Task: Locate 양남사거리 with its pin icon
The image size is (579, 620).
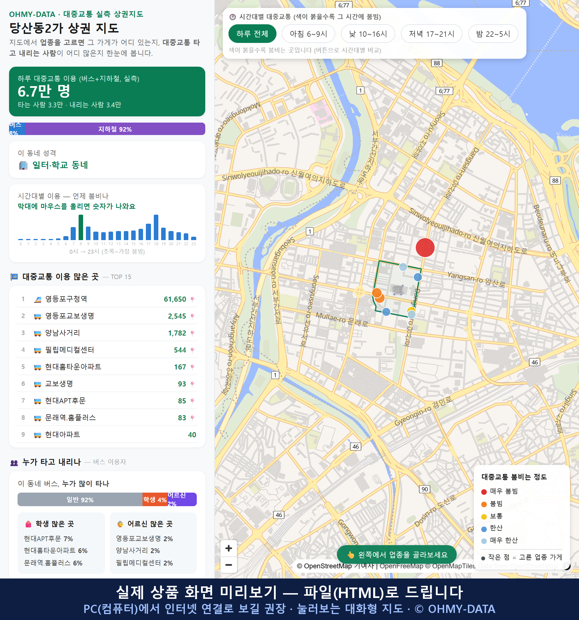Action: (x=192, y=333)
